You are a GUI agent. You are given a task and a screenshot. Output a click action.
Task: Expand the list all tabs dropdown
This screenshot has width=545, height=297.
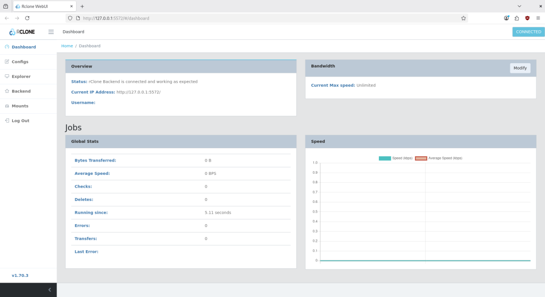(x=519, y=6)
